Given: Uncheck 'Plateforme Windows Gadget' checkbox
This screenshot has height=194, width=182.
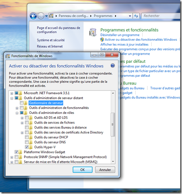Looking at the screenshot, I should [x=16, y=152].
